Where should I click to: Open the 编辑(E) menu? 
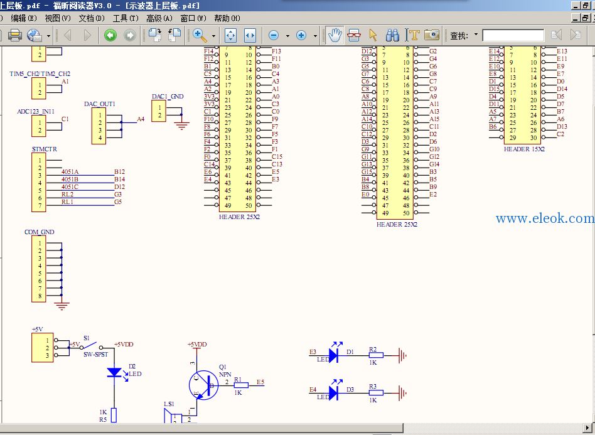pyautogui.click(x=24, y=18)
